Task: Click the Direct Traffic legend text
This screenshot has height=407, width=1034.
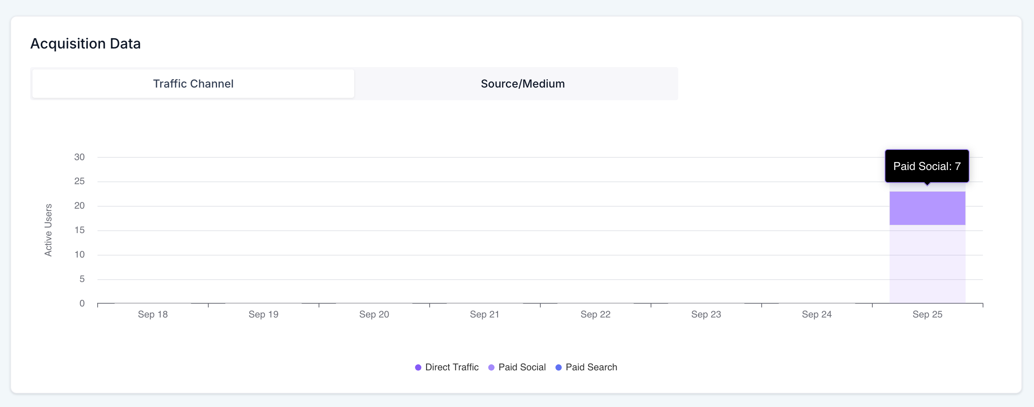Action: pos(452,367)
